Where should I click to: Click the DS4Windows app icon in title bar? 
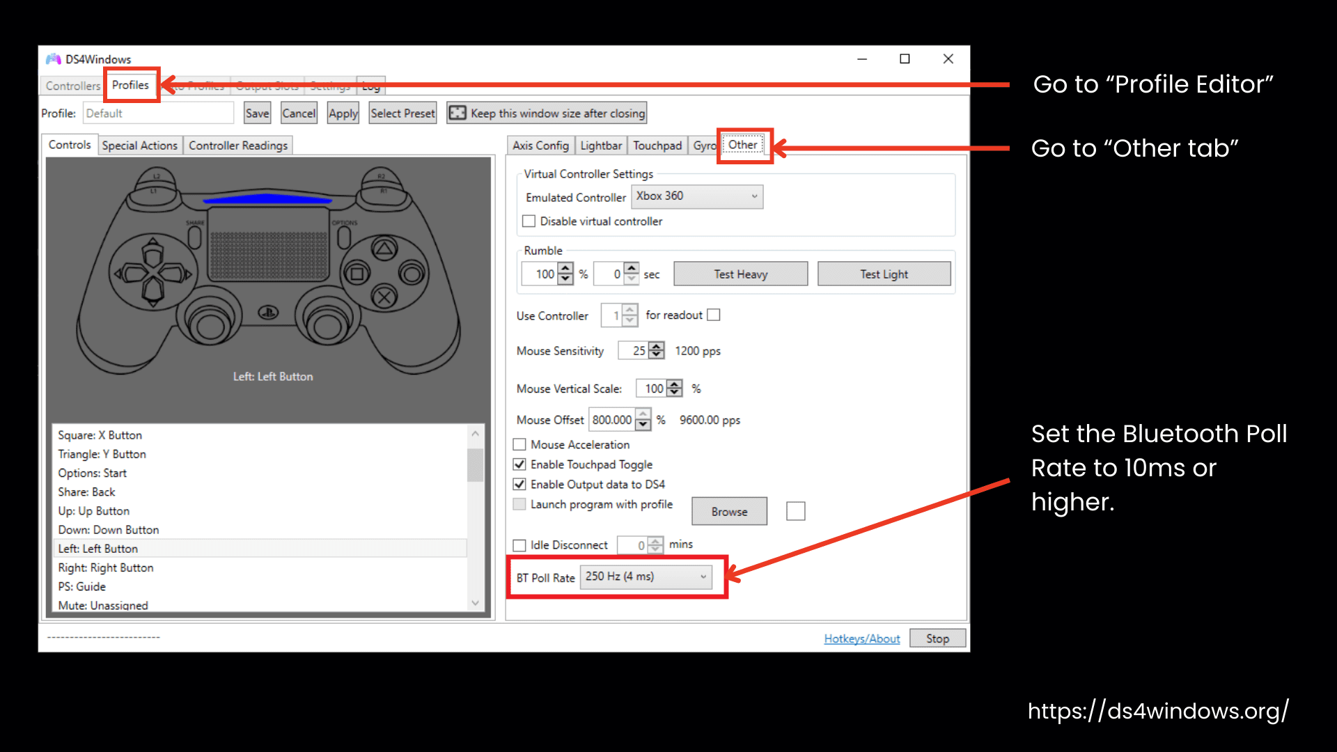click(x=54, y=59)
